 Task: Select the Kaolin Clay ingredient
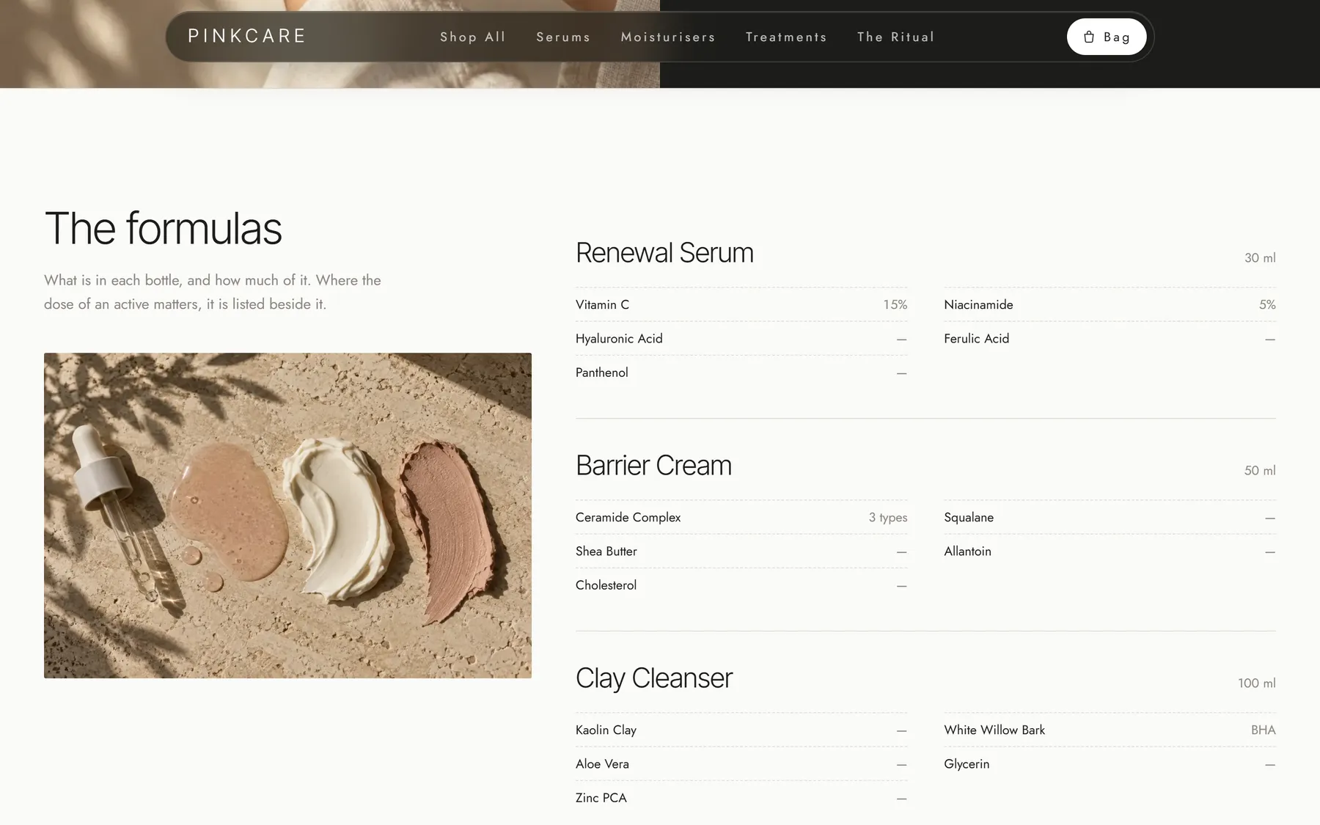(606, 730)
